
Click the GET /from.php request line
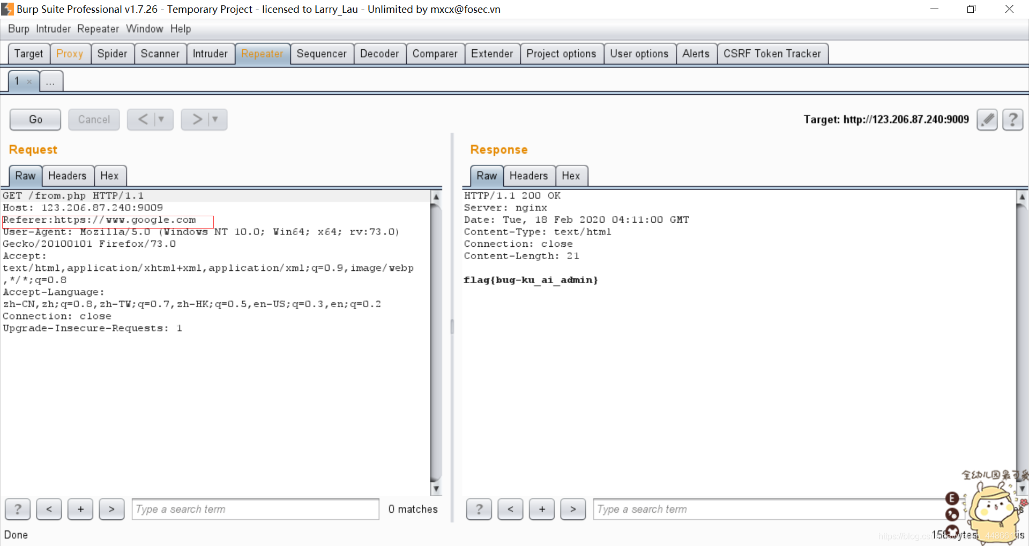[73, 196]
